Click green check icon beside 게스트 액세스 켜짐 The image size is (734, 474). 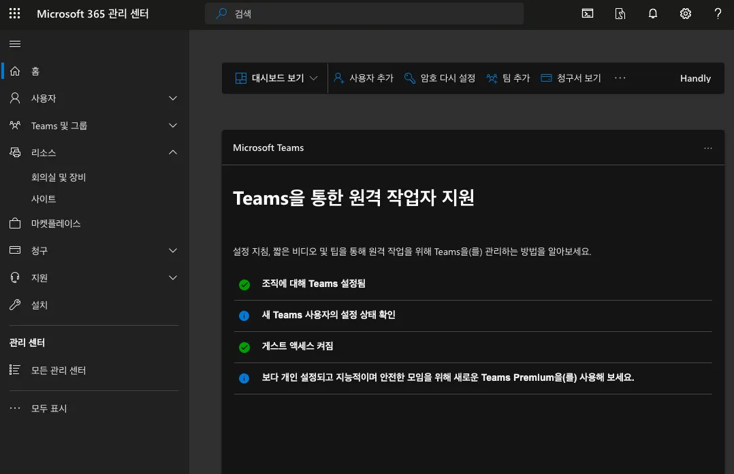[244, 348]
